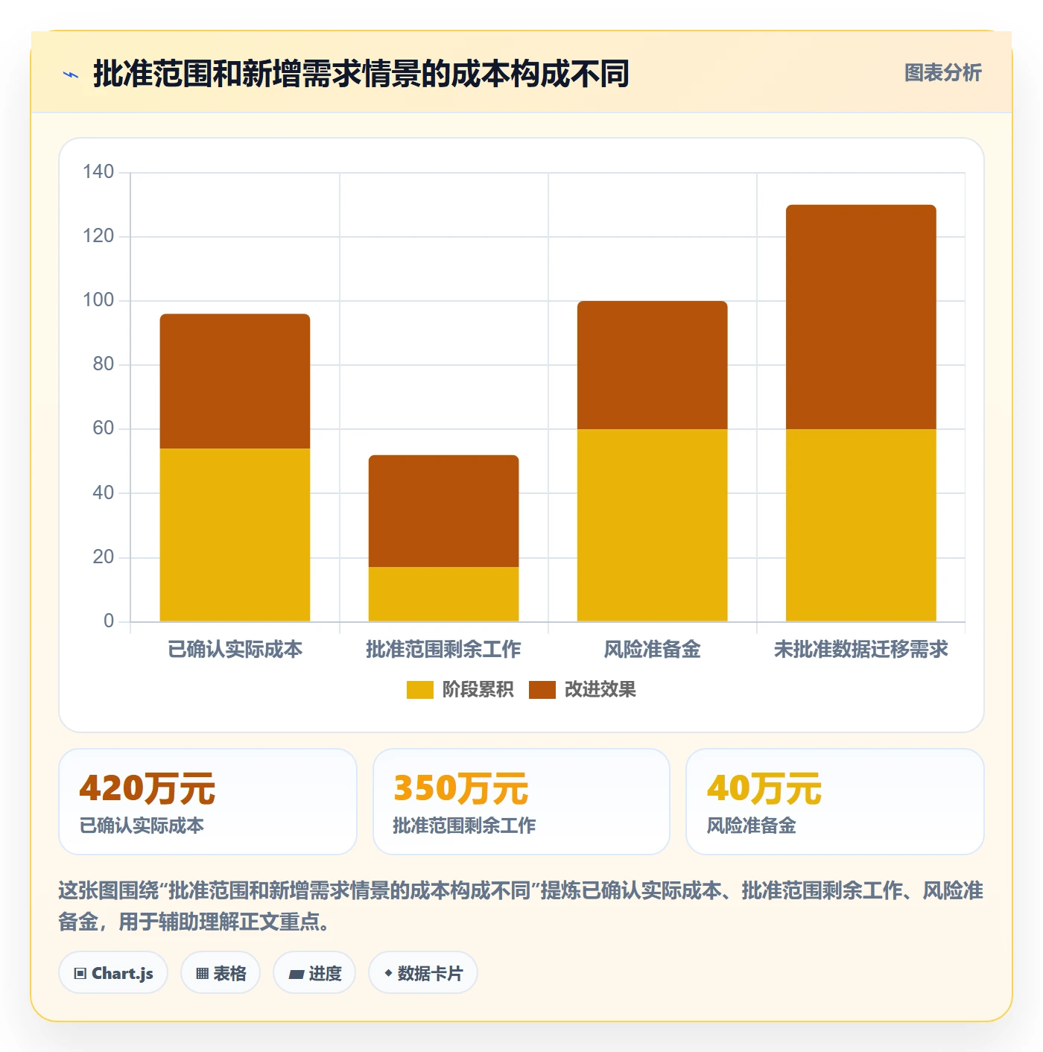Click the bar icon in 进度 chip
The height and width of the screenshot is (1052, 1043).
[297, 975]
